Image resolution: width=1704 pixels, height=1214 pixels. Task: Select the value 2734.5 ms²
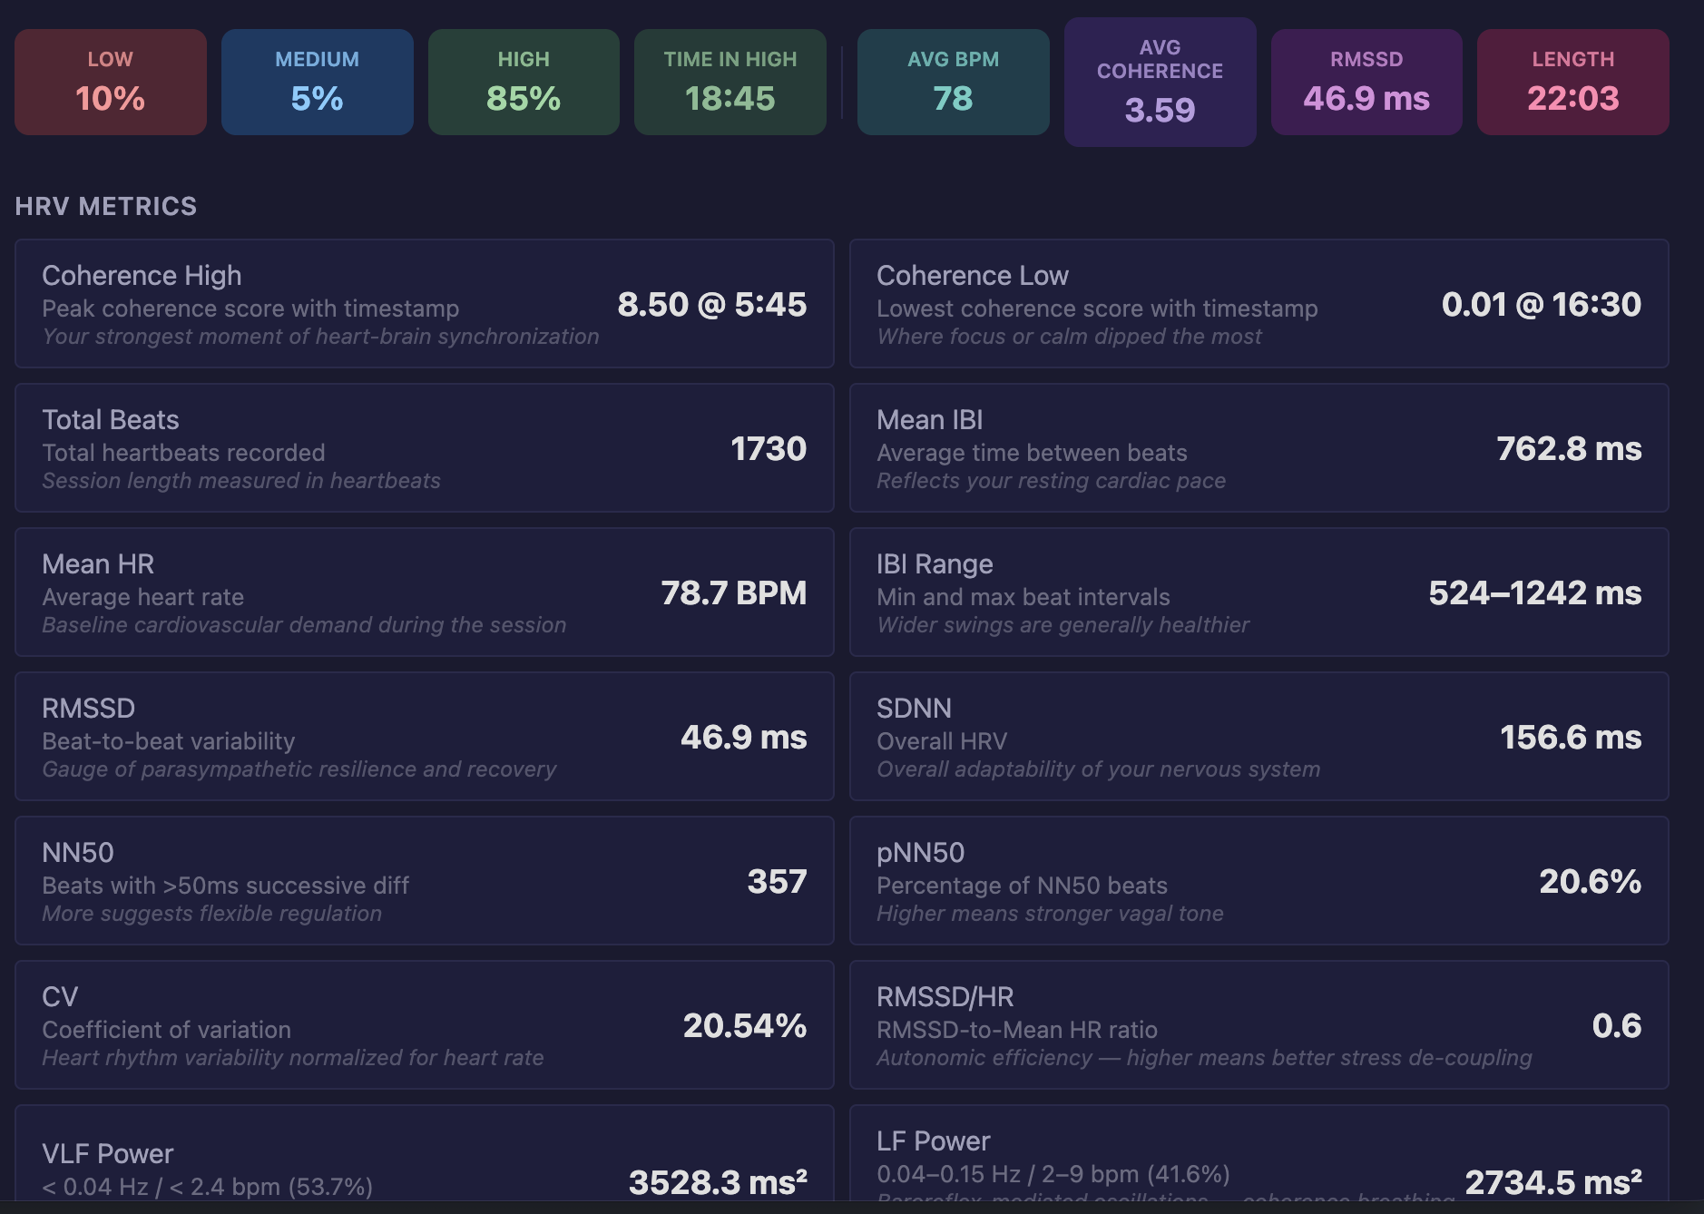click(x=1553, y=1182)
